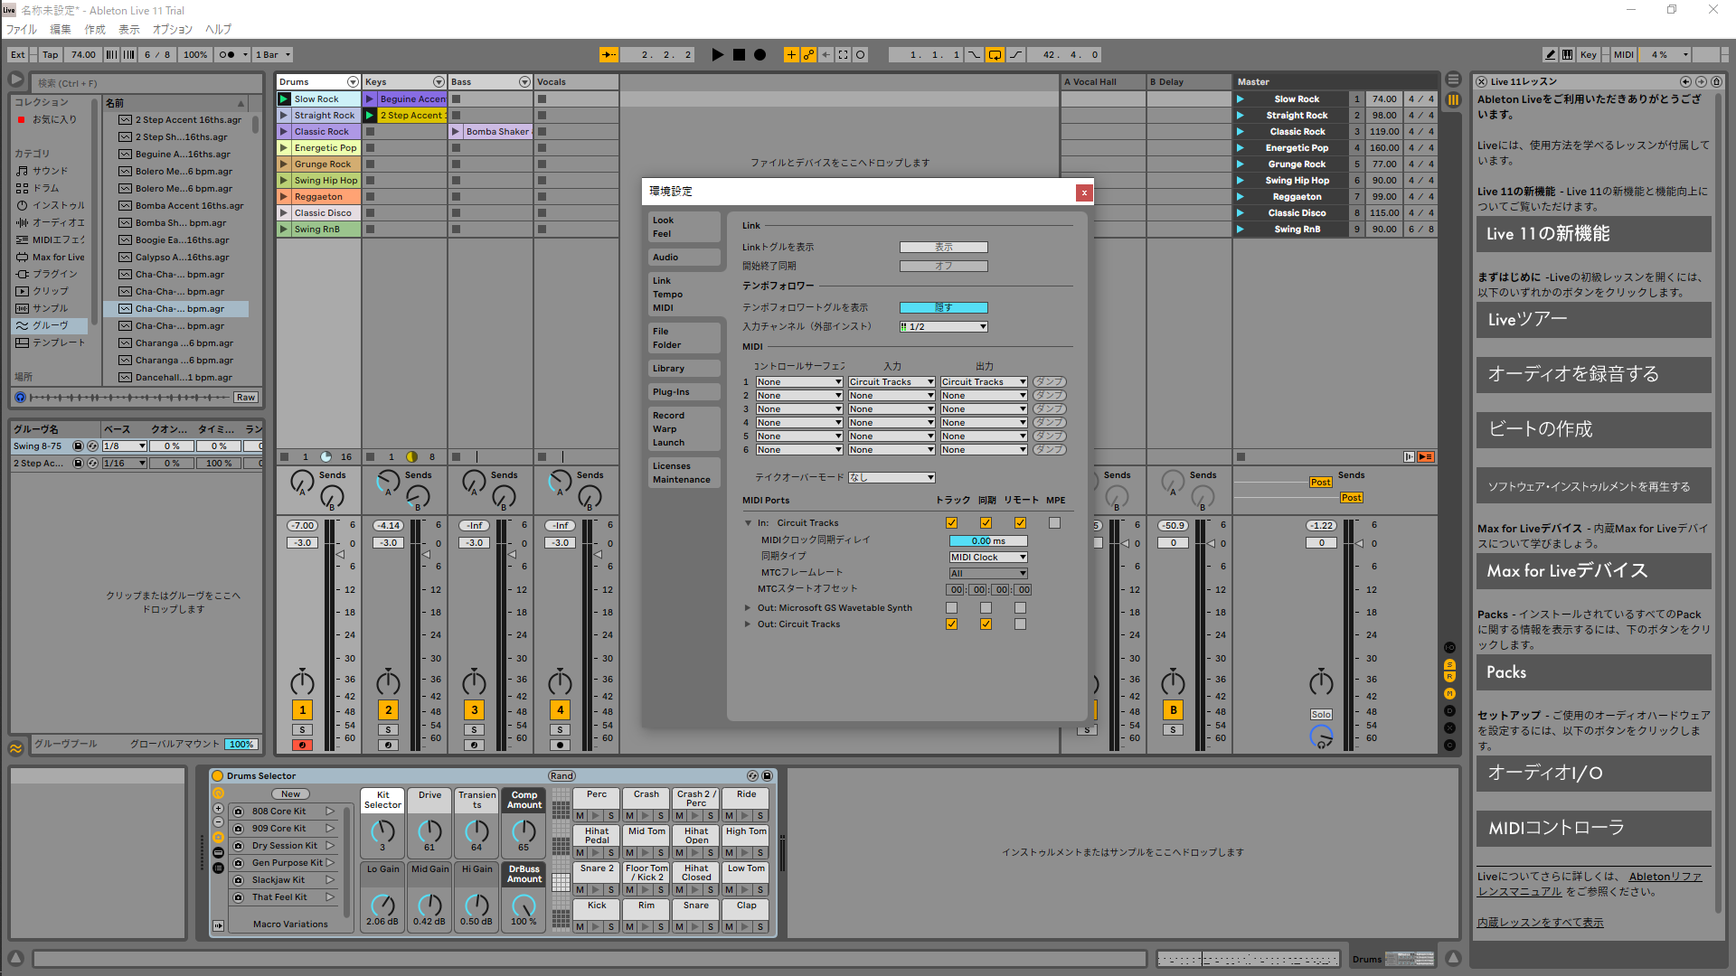Open the Takeover Mode dropdown
This screenshot has height=976, width=1736.
coord(891,478)
